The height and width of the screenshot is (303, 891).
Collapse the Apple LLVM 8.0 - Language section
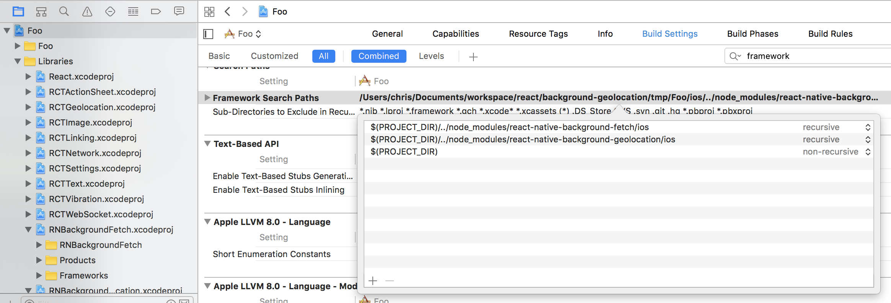click(207, 222)
